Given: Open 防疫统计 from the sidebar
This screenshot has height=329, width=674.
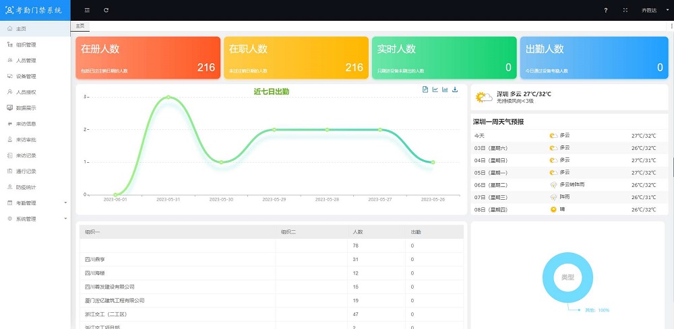Looking at the screenshot, I should click(26, 187).
